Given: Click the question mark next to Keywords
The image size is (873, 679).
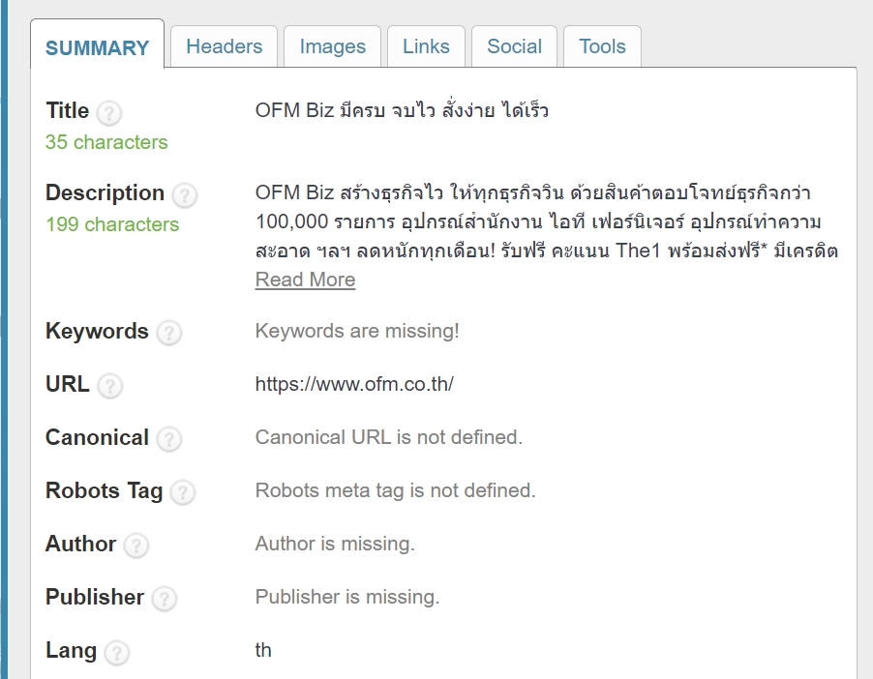Looking at the screenshot, I should (x=168, y=334).
